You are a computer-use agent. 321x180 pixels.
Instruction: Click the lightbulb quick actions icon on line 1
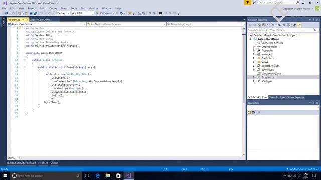(20, 28)
